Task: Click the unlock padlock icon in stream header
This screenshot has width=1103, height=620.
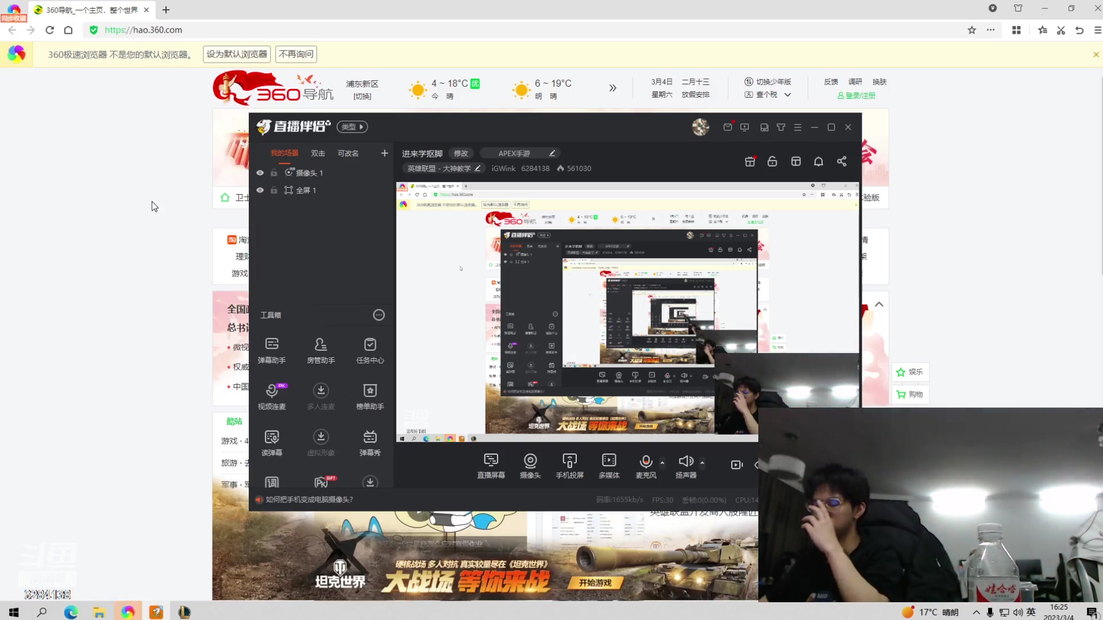Action: 772,161
